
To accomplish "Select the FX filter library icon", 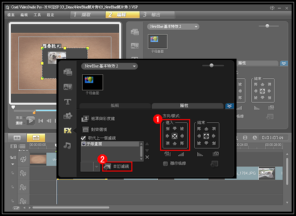I will click(67, 131).
